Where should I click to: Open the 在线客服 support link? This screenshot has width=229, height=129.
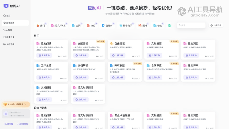coord(23,124)
